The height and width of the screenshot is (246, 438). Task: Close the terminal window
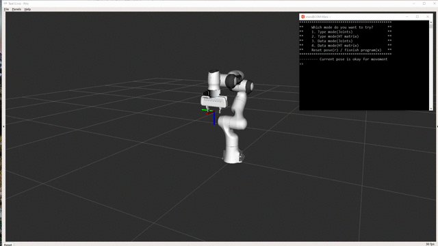[x=428, y=16]
